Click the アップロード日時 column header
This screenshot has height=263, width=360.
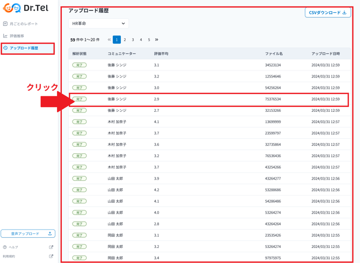pos(325,54)
